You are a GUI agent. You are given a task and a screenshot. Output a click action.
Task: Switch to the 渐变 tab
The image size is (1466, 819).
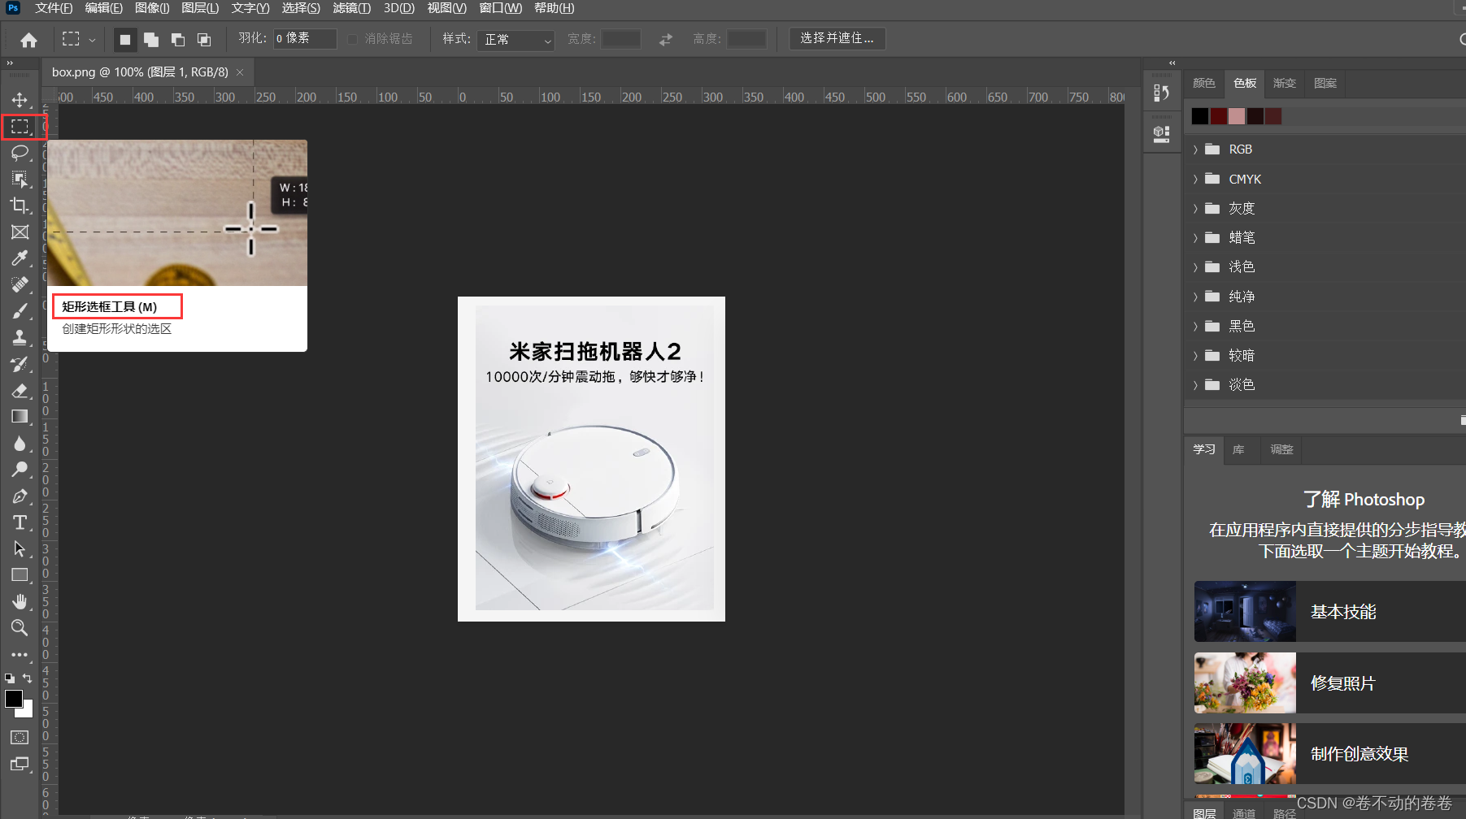tap(1285, 83)
